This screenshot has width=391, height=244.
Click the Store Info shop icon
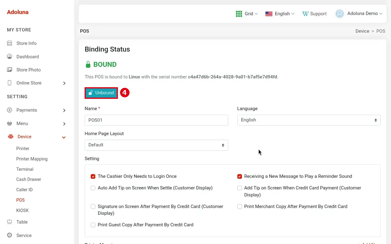[x=9, y=43]
